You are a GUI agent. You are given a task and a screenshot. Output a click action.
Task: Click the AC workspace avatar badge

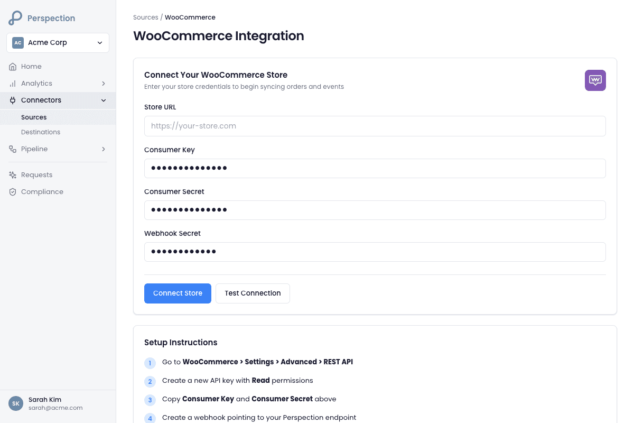click(18, 43)
